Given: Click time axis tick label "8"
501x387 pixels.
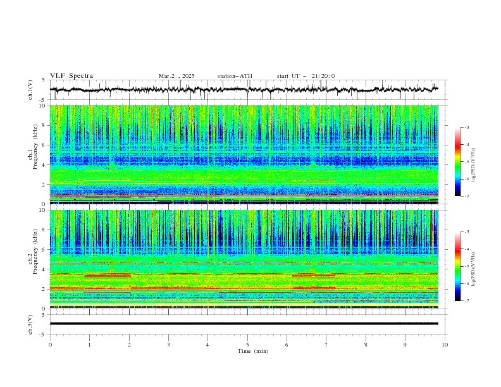Looking at the screenshot, I should 366,345.
